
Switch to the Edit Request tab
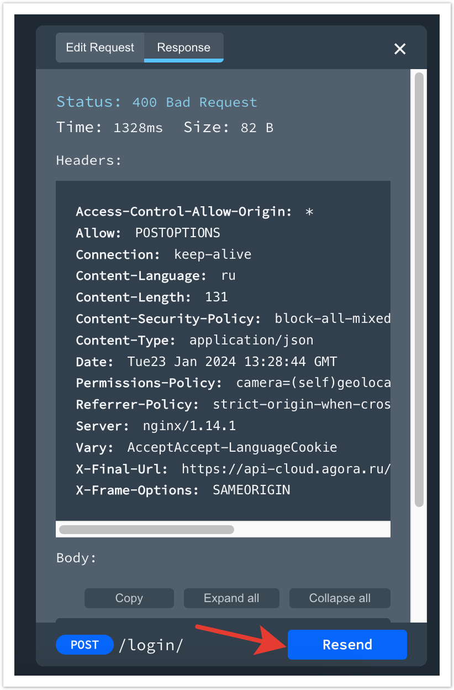click(100, 48)
